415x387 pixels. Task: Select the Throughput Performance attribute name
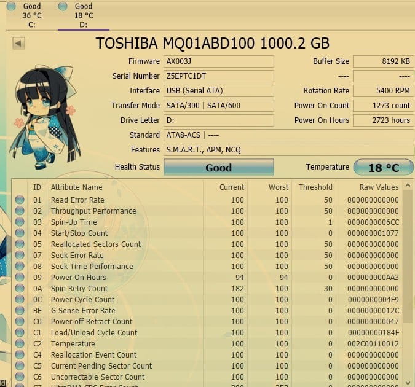click(93, 211)
